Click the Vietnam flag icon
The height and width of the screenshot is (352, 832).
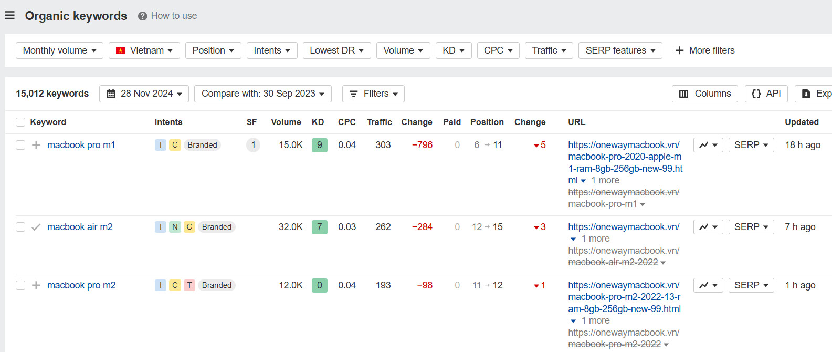click(x=120, y=50)
